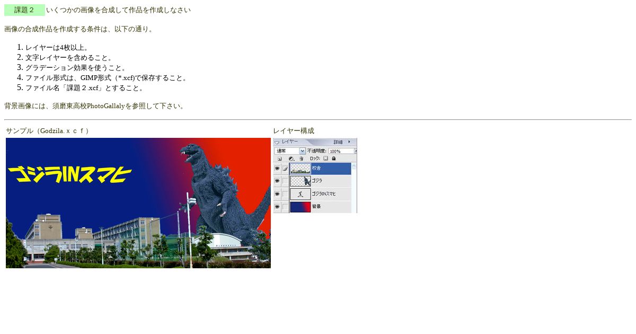Click the green 課題２ heading label
The height and width of the screenshot is (334, 636).
24,10
